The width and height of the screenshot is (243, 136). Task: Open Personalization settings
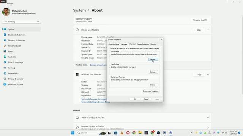click(21, 46)
